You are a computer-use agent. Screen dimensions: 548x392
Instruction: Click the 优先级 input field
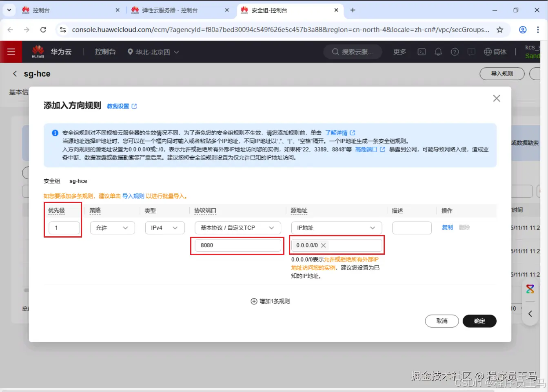click(64, 228)
